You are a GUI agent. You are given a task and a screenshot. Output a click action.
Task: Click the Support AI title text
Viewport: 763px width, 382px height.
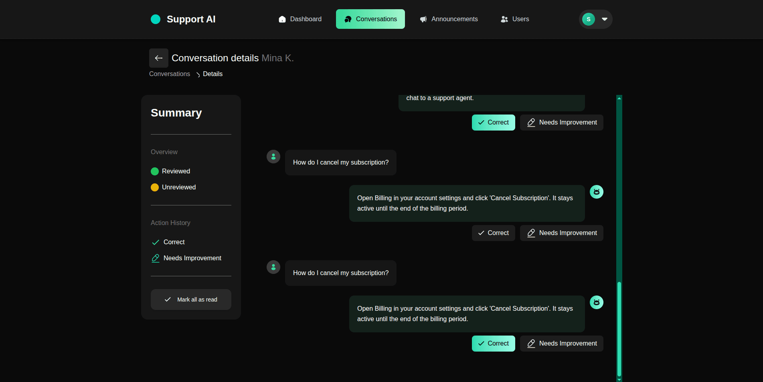point(191,19)
